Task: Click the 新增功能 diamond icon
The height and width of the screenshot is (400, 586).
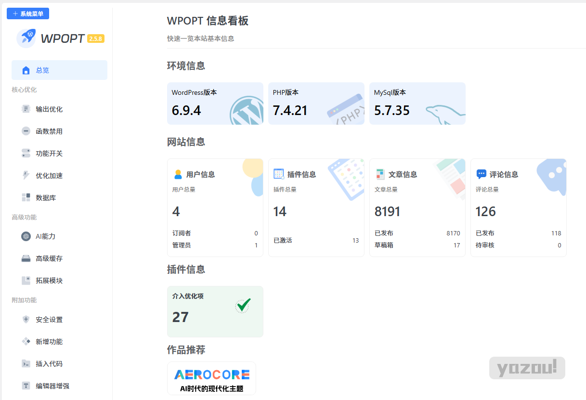Action: pyautogui.click(x=26, y=342)
